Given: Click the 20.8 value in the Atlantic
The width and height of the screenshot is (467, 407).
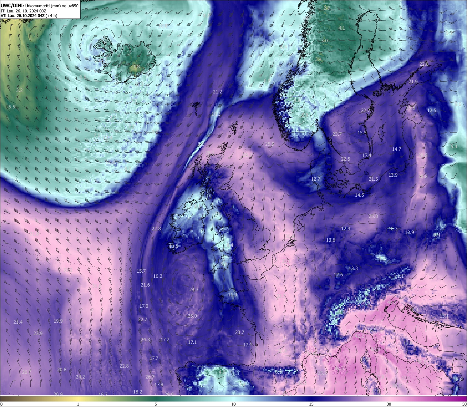Looking at the screenshot, I should tap(62, 369).
